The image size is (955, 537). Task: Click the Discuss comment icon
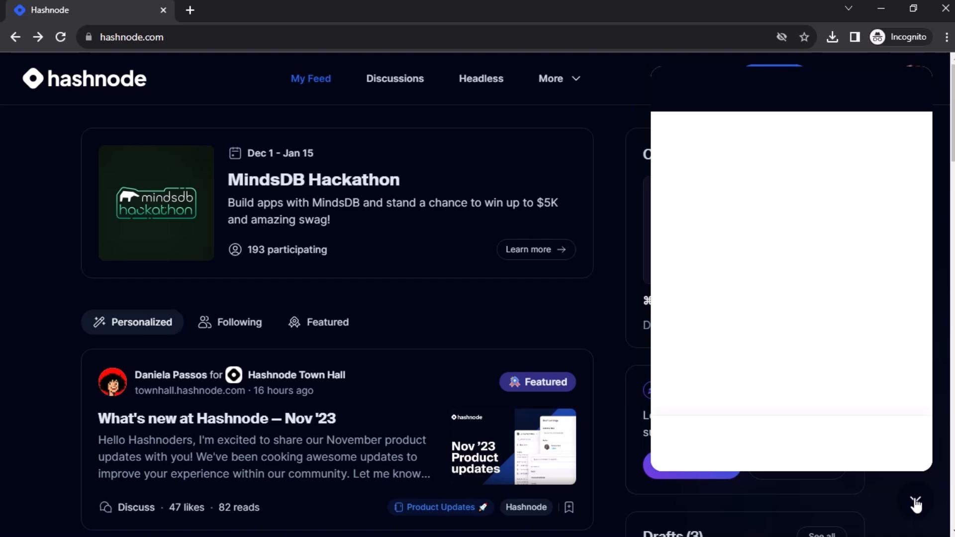coord(105,507)
